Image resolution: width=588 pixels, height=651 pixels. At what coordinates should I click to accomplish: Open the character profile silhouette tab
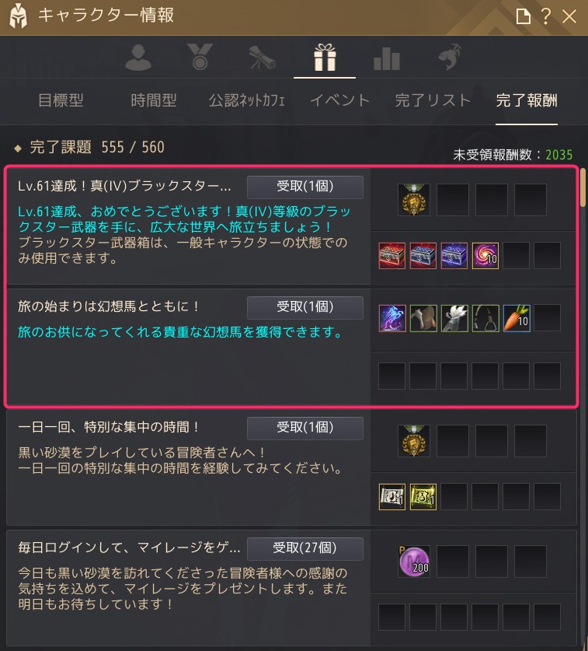[138, 58]
